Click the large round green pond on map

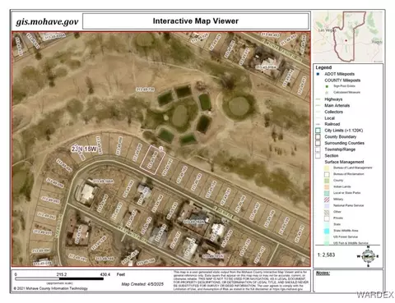[239, 107]
